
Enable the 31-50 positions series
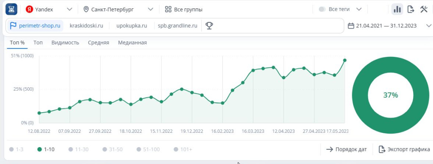pos(112,149)
